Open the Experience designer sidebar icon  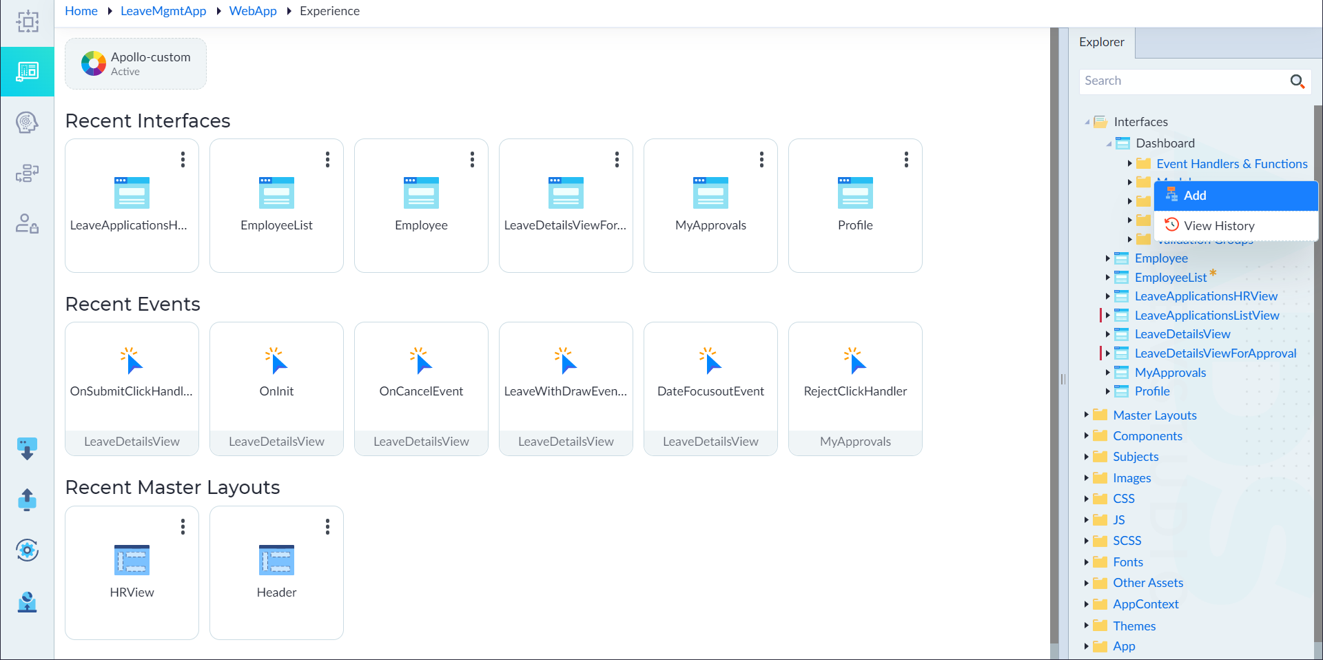(x=27, y=72)
